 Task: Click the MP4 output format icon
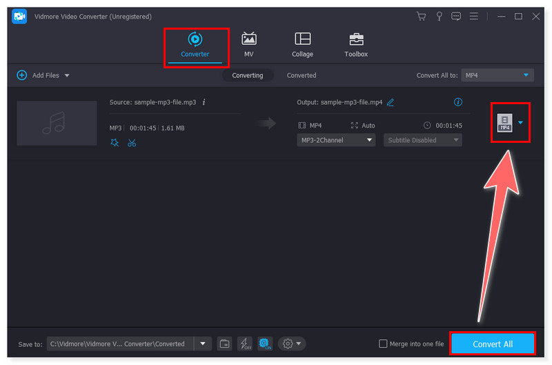[x=506, y=123]
